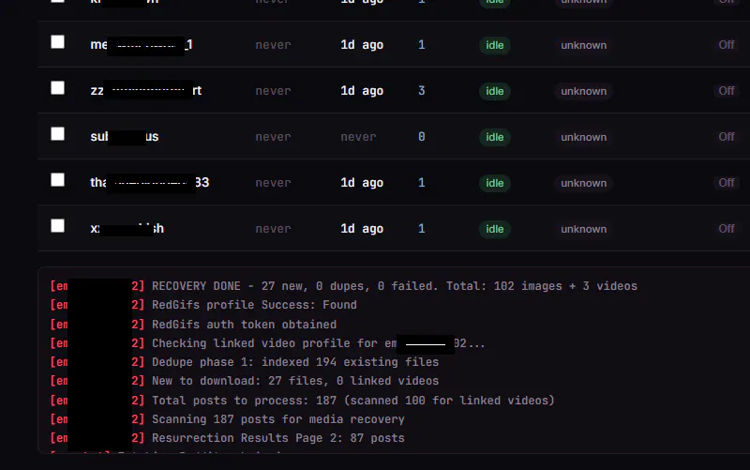The image size is (750, 470).
Task: Click the idle badge in the x…sh row
Action: (x=495, y=229)
